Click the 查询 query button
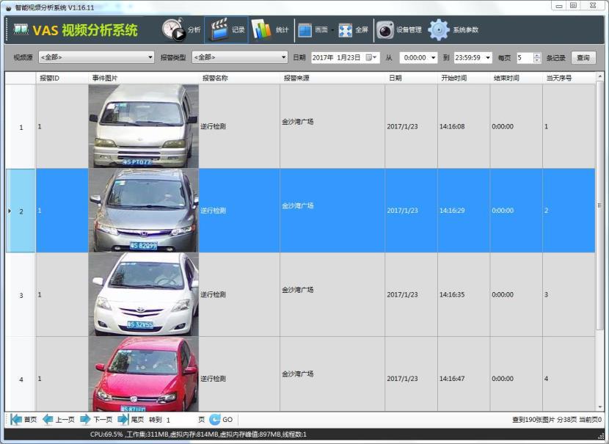This screenshot has height=444, width=609. point(583,57)
